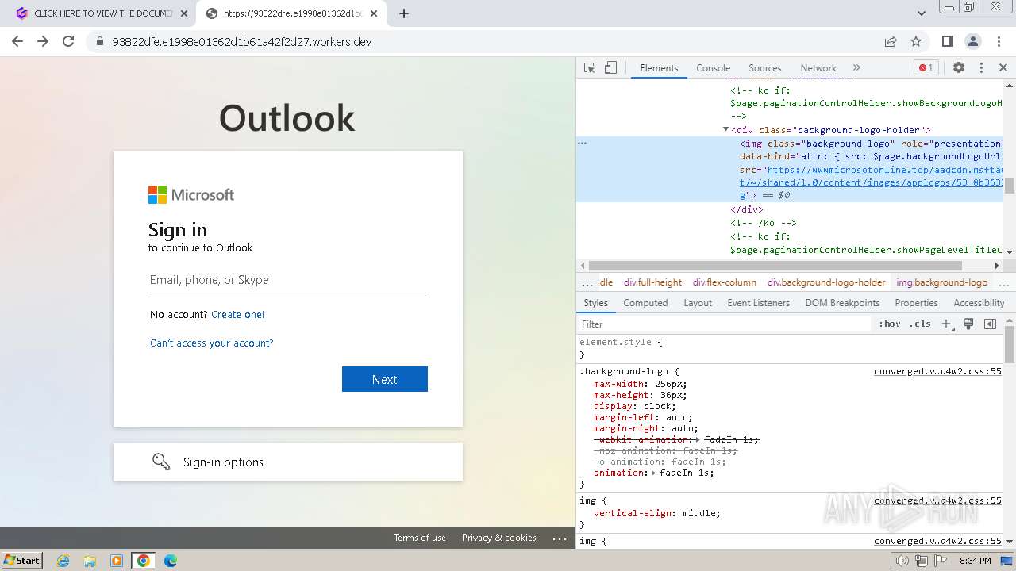Open Chrome profile avatar
Screen dimensions: 1016x571
pyautogui.click(x=973, y=41)
